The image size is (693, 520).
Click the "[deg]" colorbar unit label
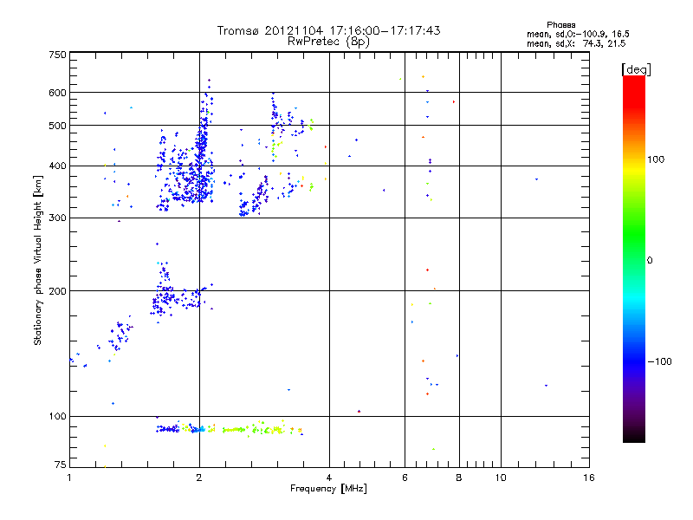(636, 69)
